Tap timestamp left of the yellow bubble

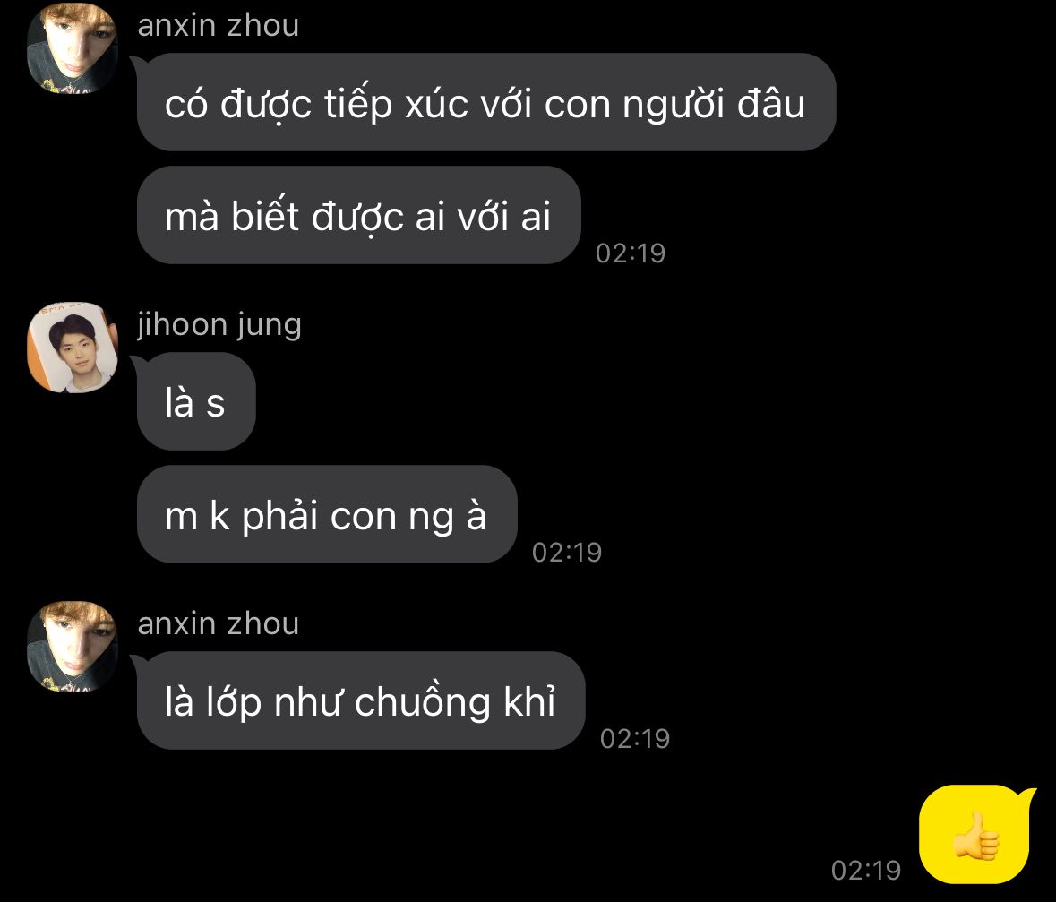866,871
